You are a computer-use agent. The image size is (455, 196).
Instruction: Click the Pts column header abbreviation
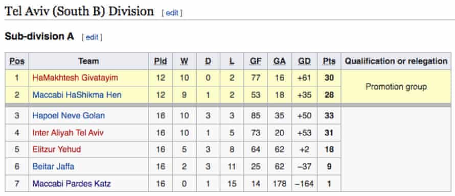click(x=329, y=61)
